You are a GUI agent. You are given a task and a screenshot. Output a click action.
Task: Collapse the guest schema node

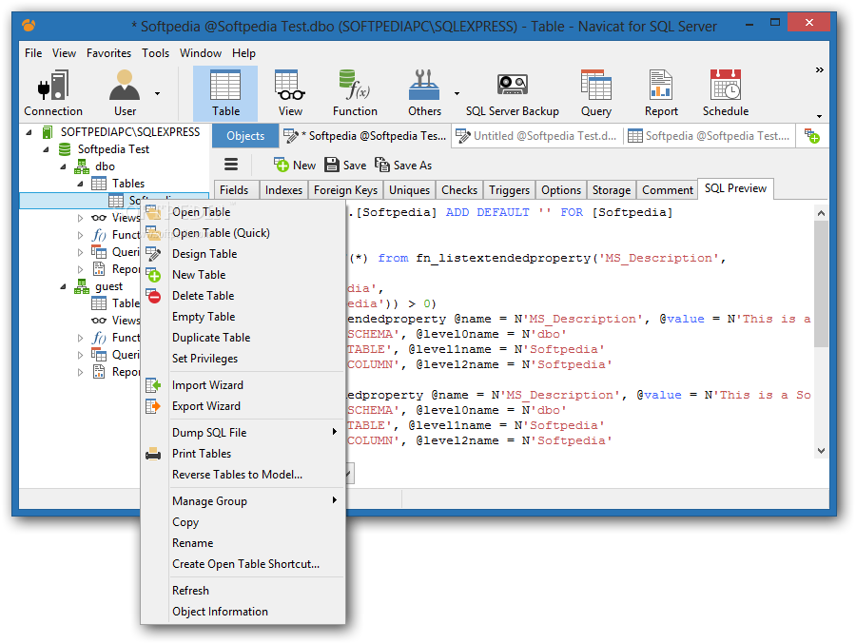pos(63,286)
